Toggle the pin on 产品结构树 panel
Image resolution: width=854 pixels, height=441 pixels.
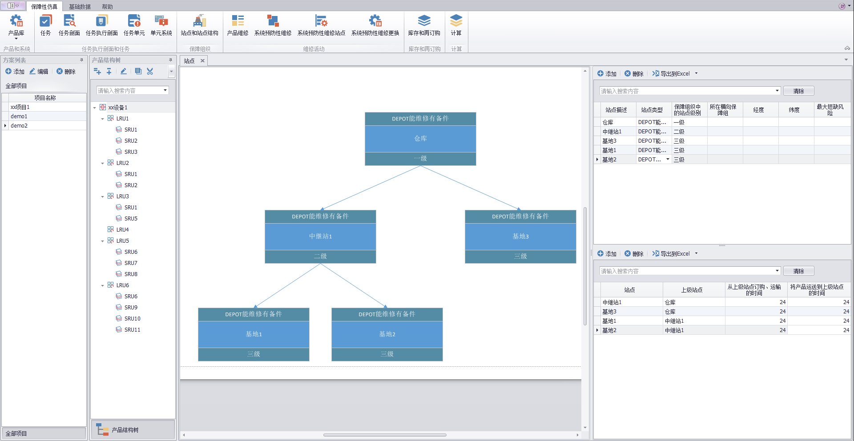click(170, 60)
